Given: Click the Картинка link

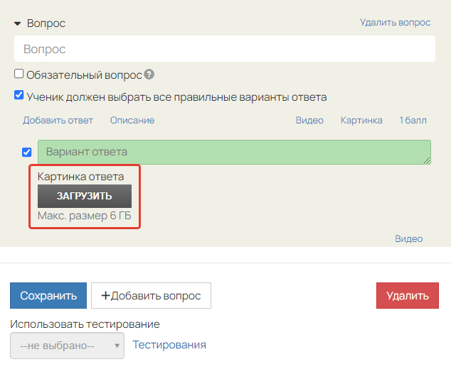Looking at the screenshot, I should point(361,121).
